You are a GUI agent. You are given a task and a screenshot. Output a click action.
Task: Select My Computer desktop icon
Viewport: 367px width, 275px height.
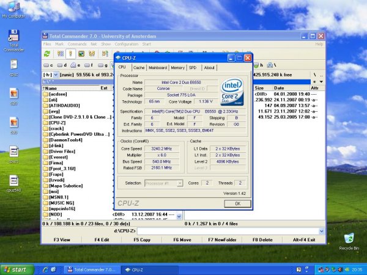click(x=13, y=10)
